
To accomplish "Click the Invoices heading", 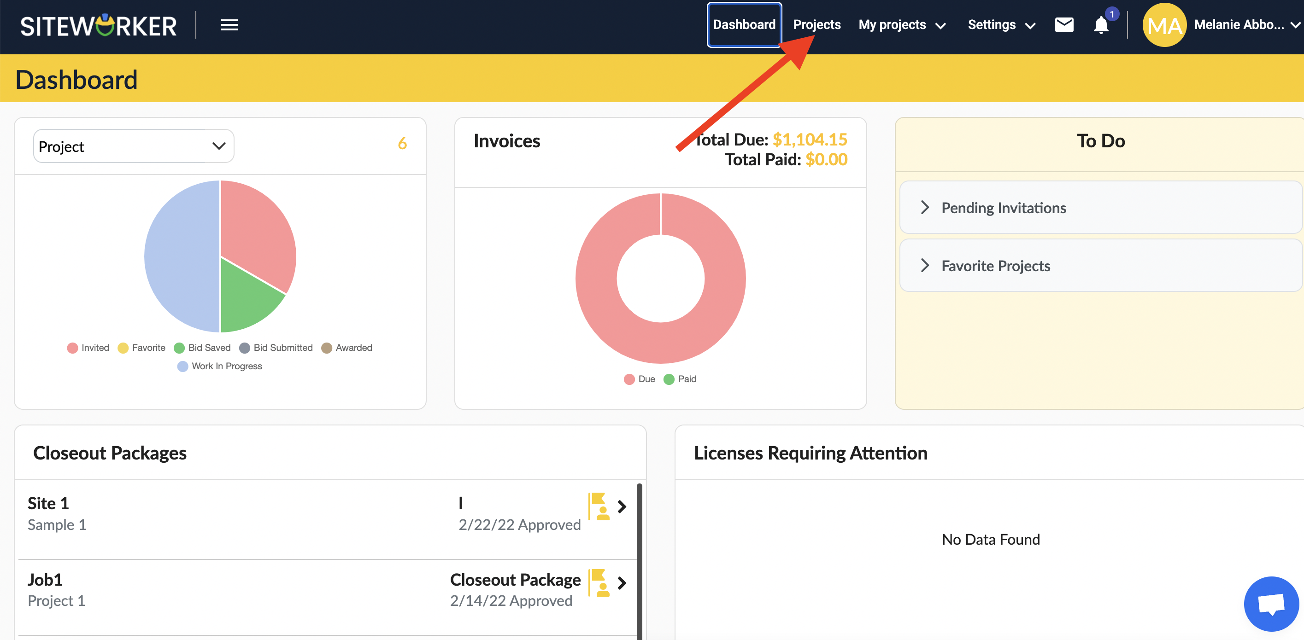I will pos(507,140).
